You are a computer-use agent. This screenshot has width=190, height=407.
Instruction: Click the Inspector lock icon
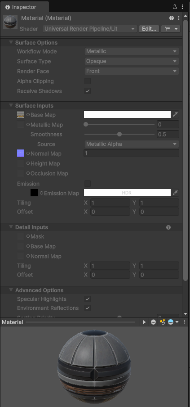tap(175, 7)
